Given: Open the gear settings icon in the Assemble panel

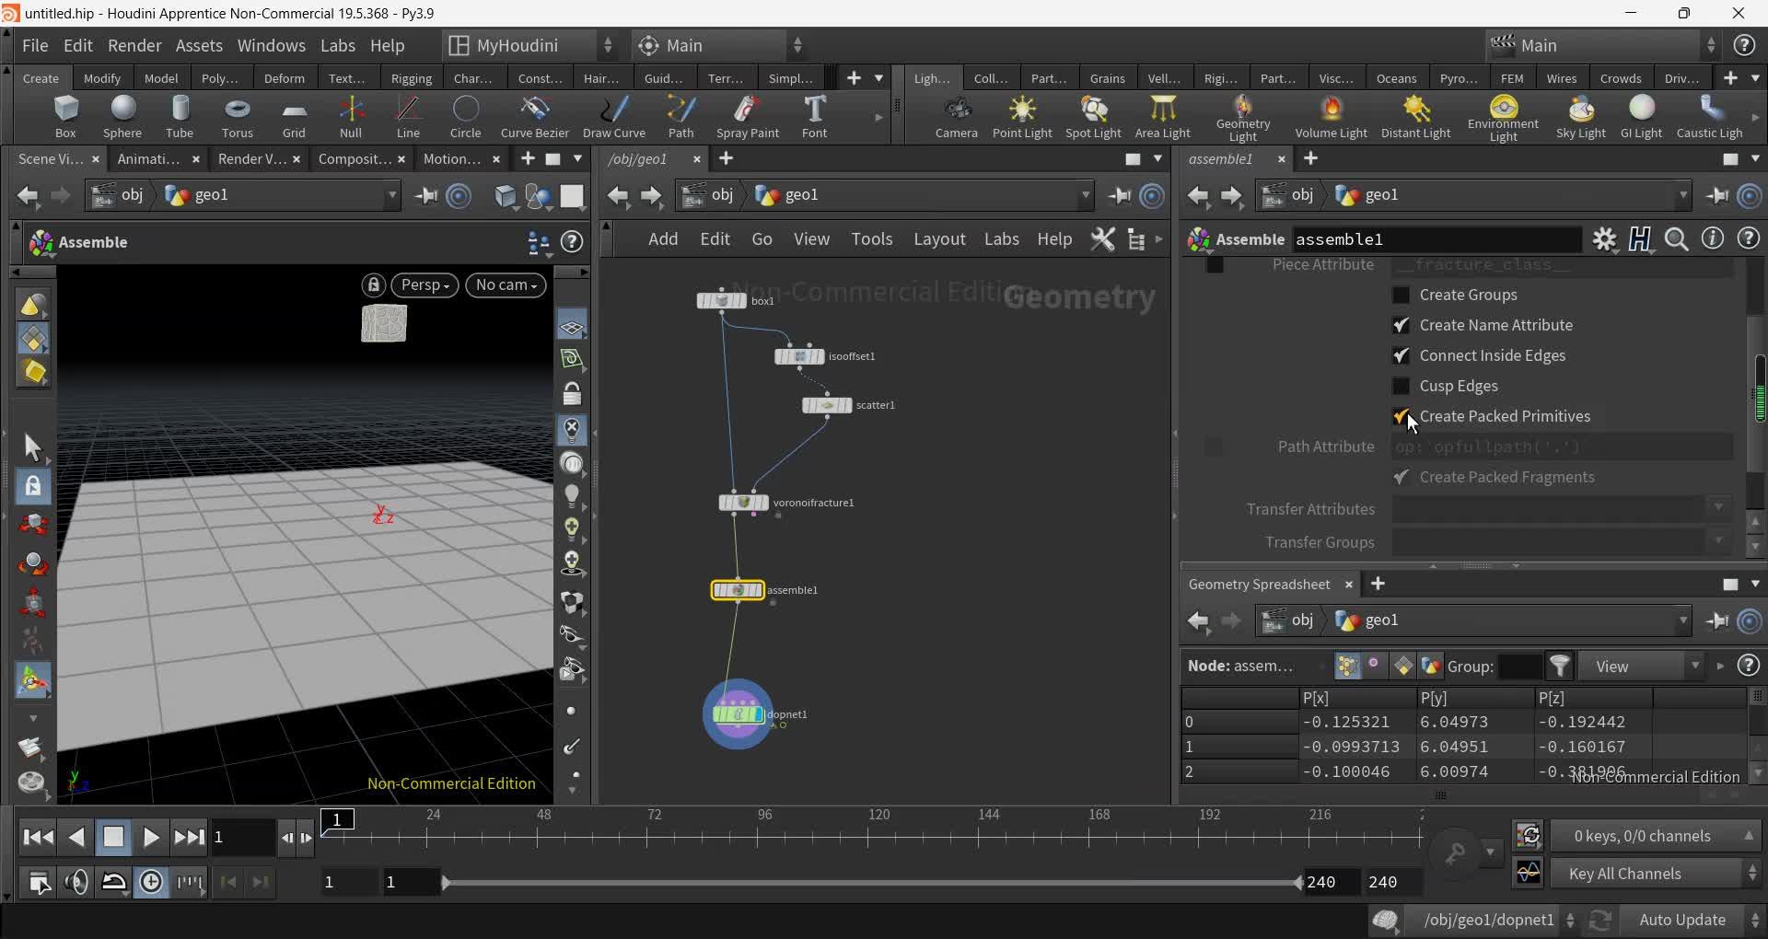Looking at the screenshot, I should 1604,238.
